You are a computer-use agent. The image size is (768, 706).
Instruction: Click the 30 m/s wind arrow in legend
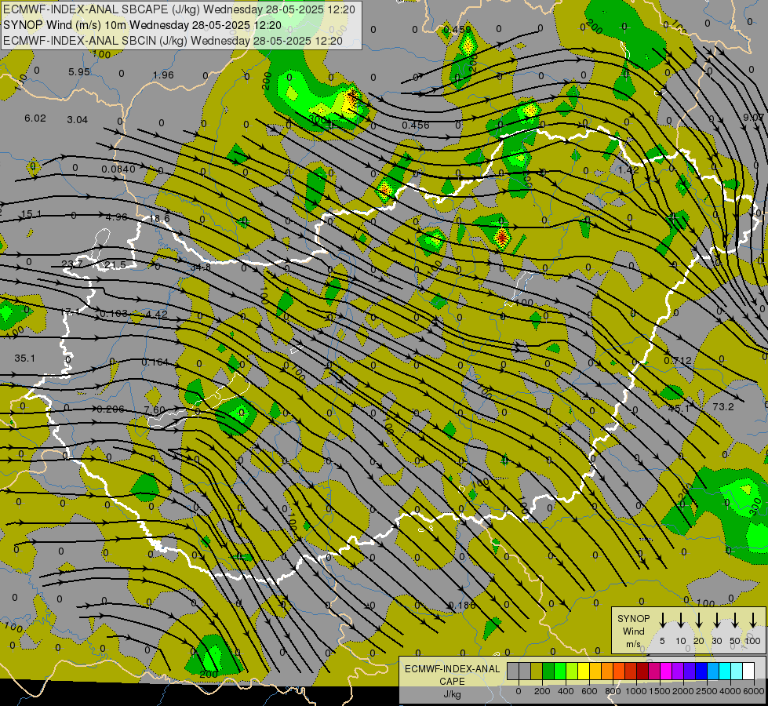point(716,620)
